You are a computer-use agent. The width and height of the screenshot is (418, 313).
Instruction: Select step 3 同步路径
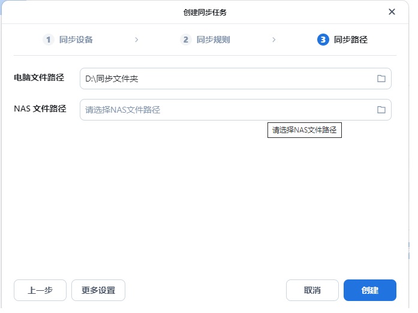342,40
